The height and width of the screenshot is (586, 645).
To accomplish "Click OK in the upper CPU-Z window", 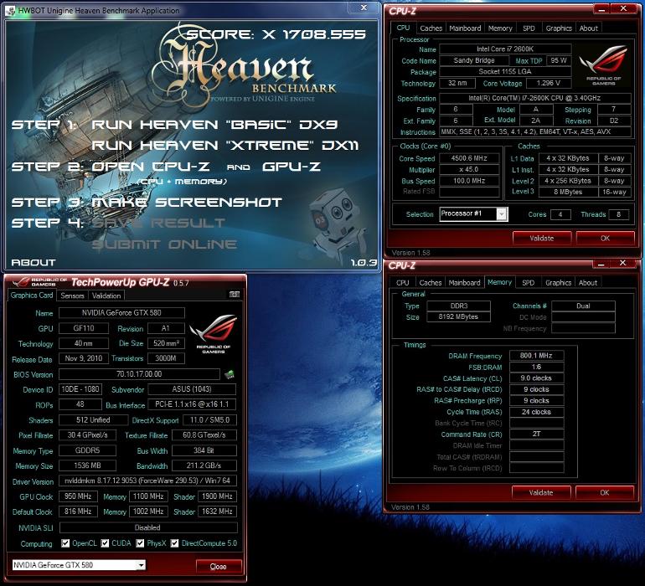I will click(x=605, y=238).
